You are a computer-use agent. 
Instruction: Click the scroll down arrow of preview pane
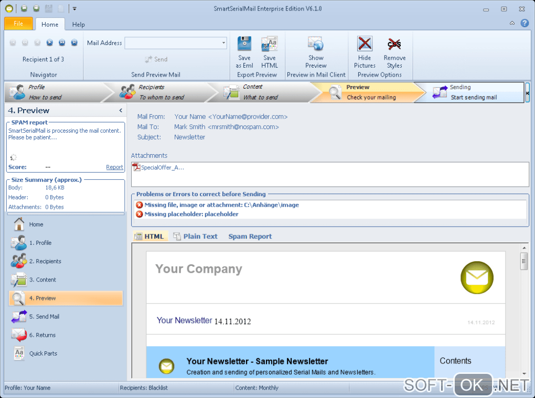pyautogui.click(x=524, y=374)
